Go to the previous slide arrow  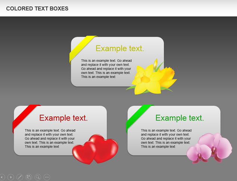pos(2,177)
